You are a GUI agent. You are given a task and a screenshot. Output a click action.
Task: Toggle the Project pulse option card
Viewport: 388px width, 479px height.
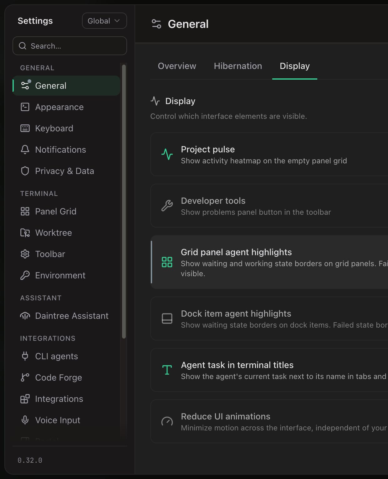pos(269,154)
